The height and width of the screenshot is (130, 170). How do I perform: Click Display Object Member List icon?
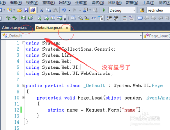[73, 18]
